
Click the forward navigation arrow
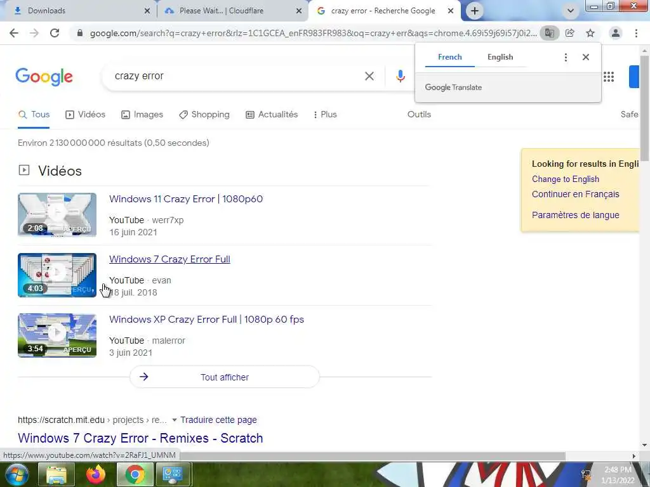tap(34, 33)
